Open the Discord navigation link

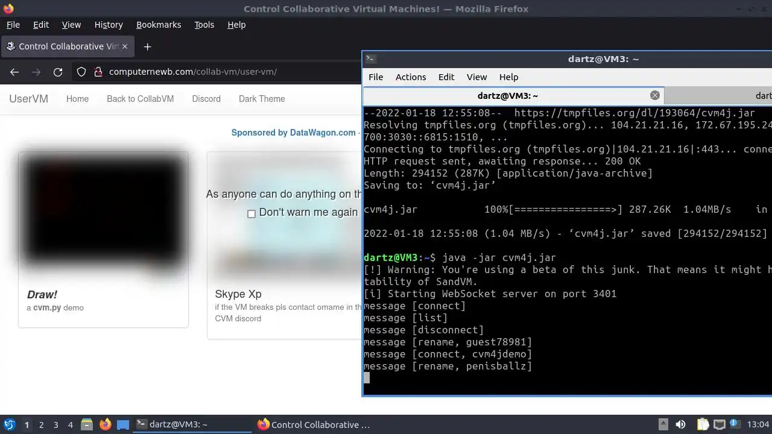pos(206,99)
